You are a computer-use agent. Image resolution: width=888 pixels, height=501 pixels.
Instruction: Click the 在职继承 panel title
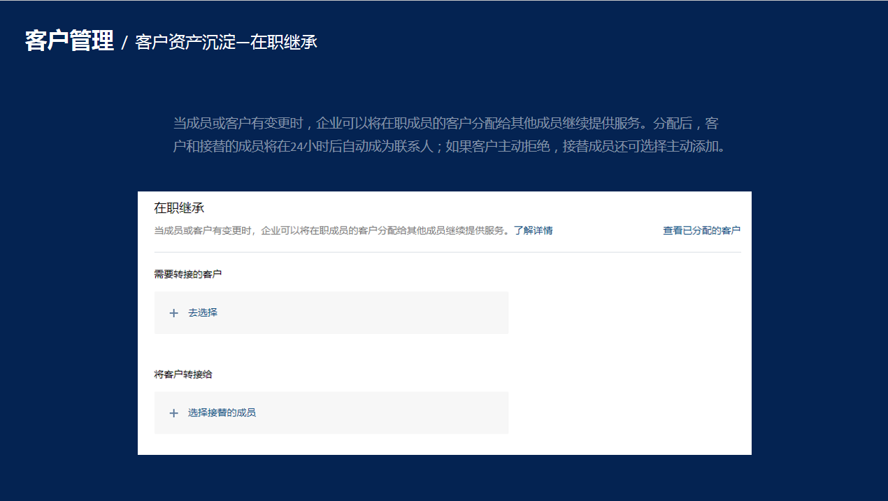pos(179,208)
